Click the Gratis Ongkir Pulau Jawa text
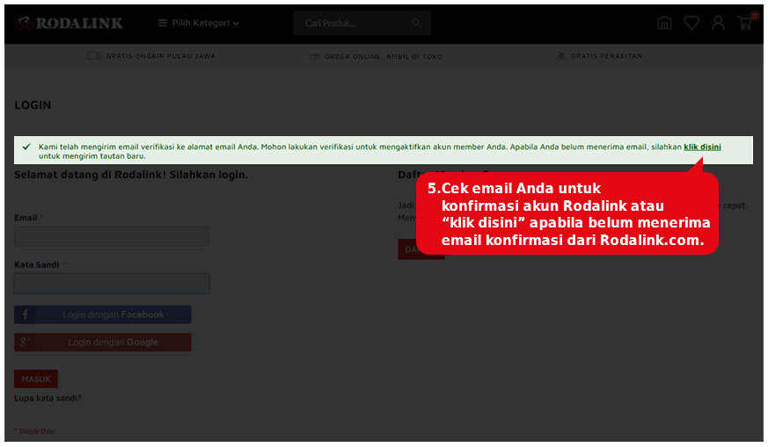Screen dimensions: 768x447 click(x=160, y=56)
